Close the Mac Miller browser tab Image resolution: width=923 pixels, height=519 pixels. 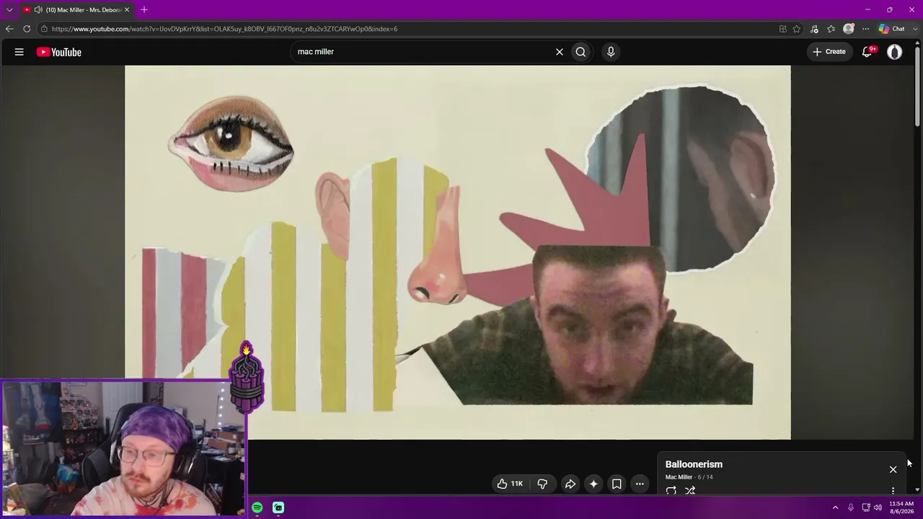click(127, 9)
